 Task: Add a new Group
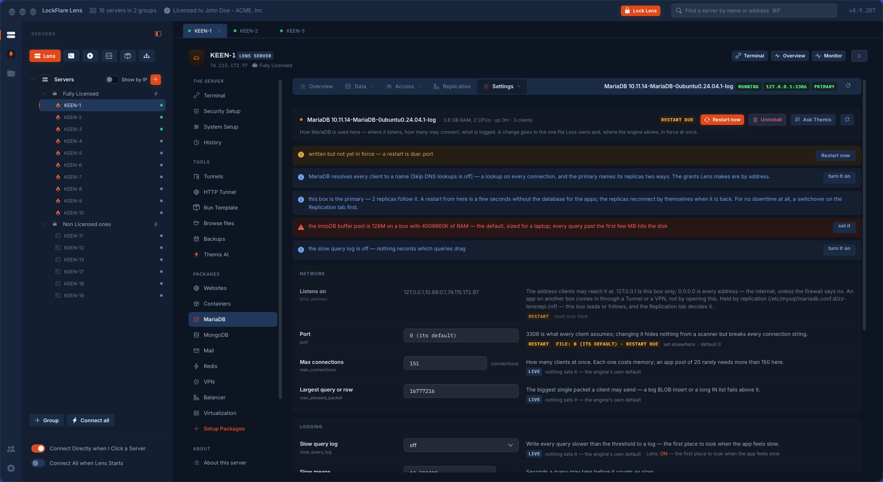tap(47, 420)
